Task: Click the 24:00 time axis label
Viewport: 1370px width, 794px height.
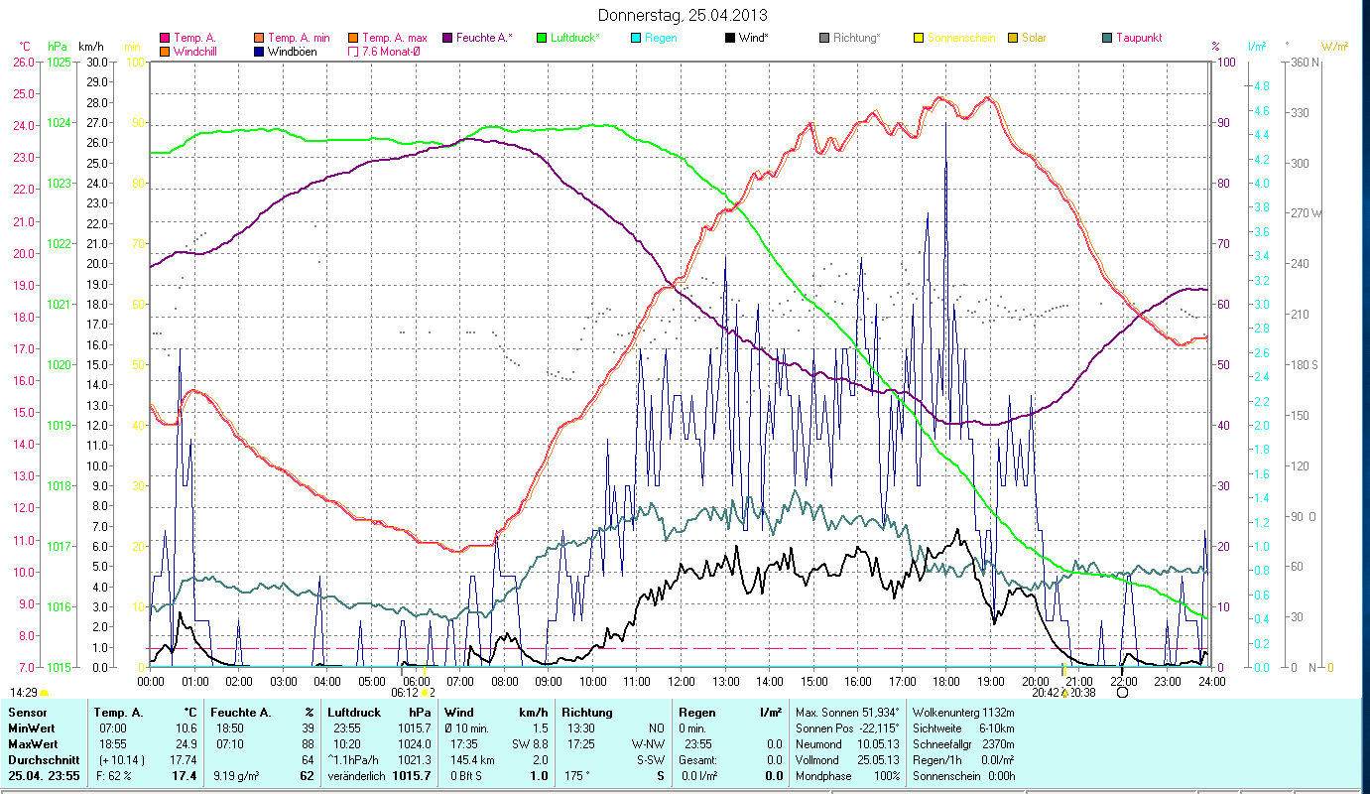Action: click(x=1211, y=681)
